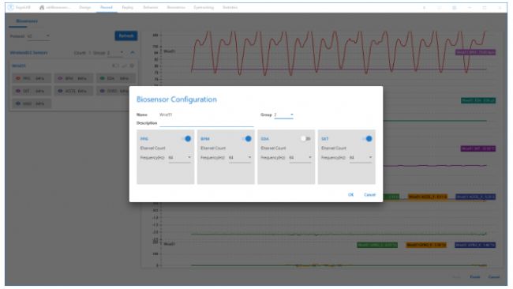Cancel the Biosensor Configuration dialog
The width and height of the screenshot is (513, 289).
pyautogui.click(x=369, y=195)
